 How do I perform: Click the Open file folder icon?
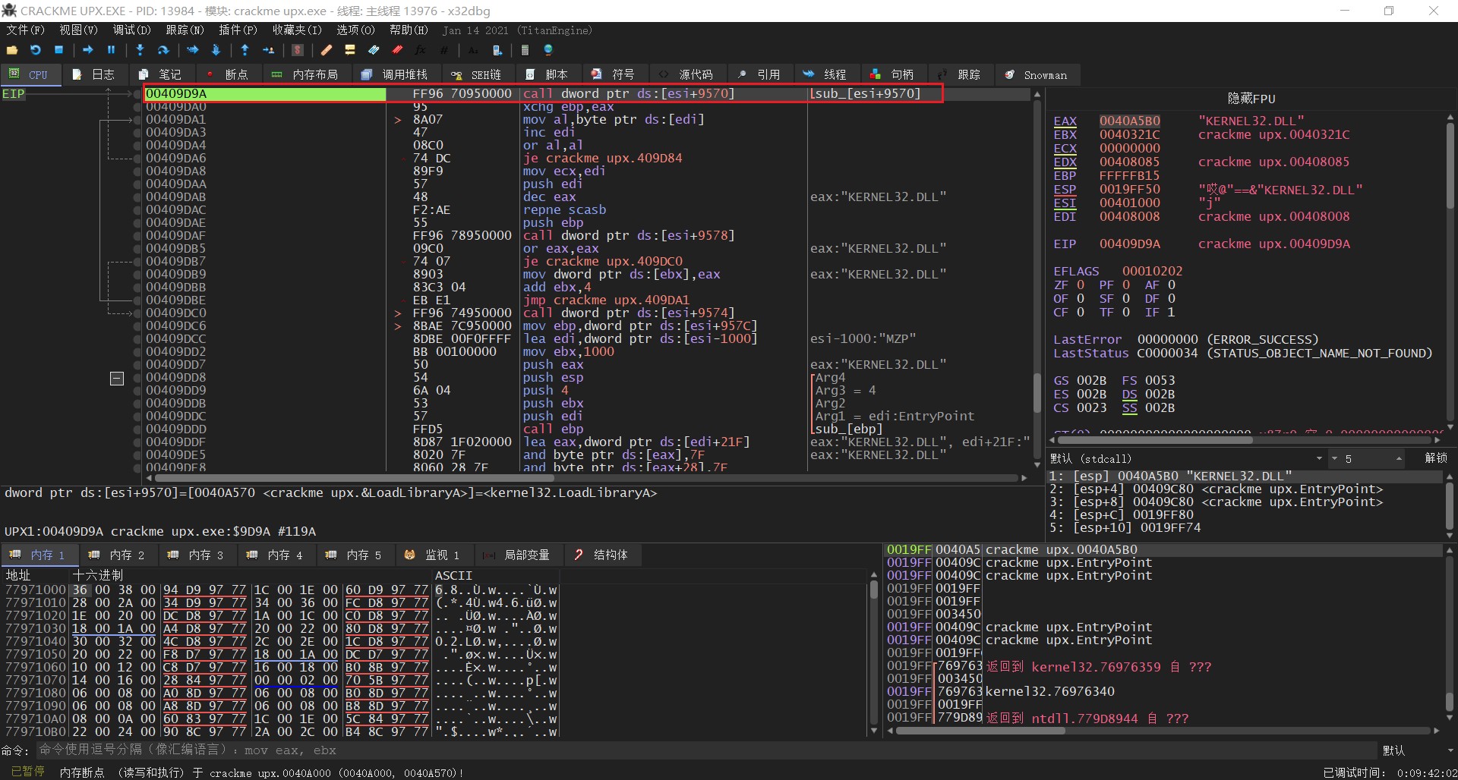(12, 50)
